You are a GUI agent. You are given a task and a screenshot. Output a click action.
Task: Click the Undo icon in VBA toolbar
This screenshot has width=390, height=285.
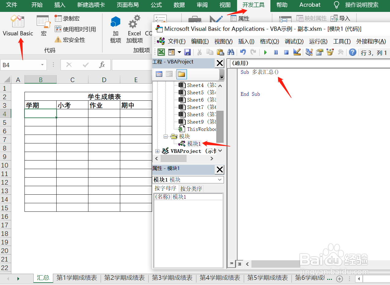(243, 52)
